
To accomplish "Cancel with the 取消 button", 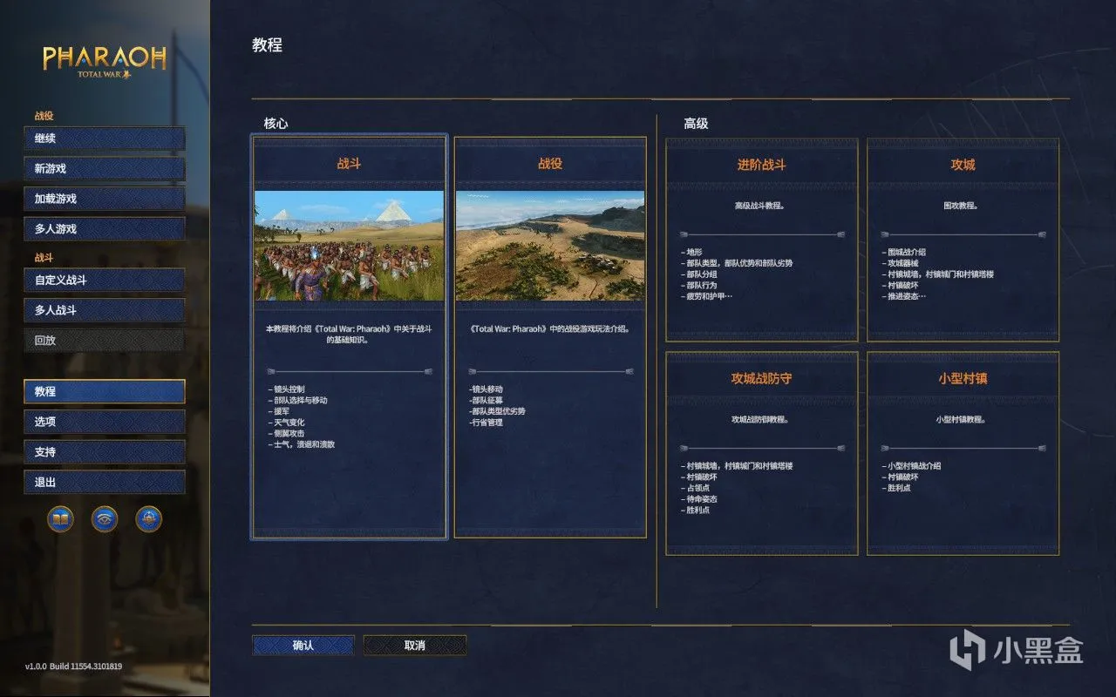I will pos(415,646).
